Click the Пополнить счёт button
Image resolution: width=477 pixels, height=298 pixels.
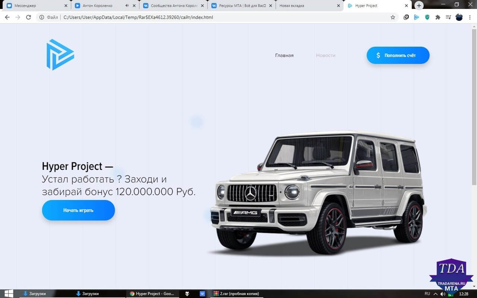pyautogui.click(x=398, y=55)
